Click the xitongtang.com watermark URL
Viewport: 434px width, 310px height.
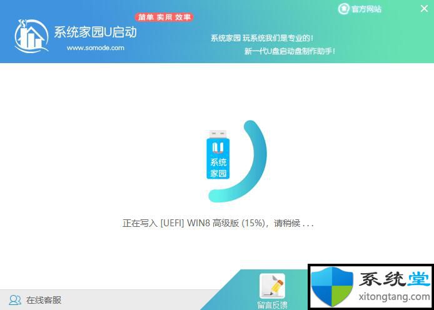[395, 296]
